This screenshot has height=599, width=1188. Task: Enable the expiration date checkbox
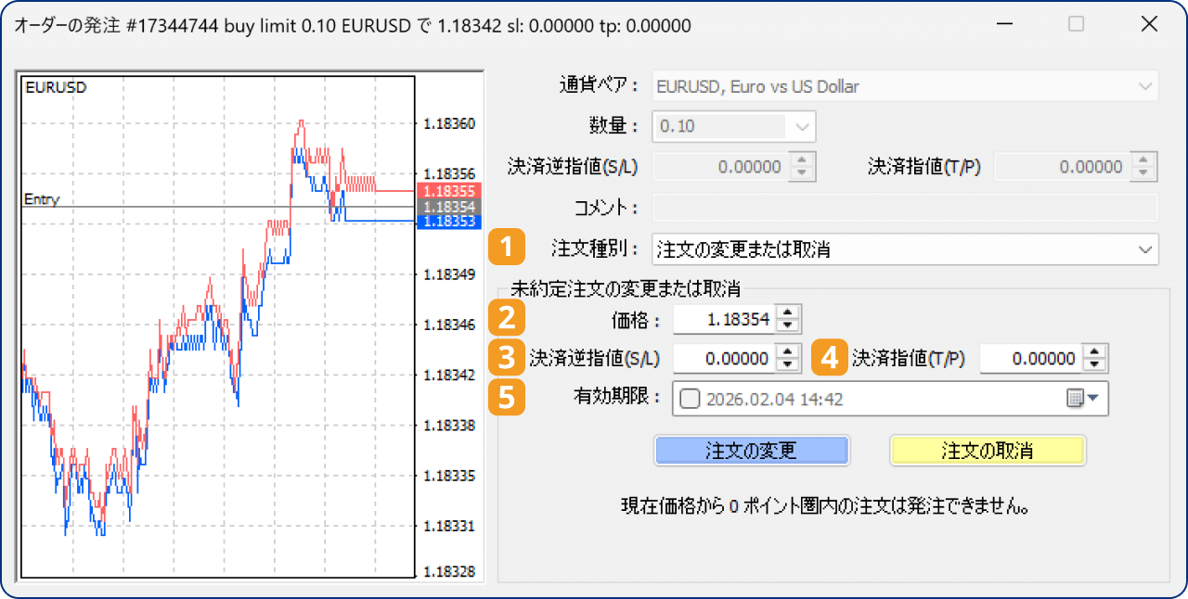pyautogui.click(x=690, y=399)
